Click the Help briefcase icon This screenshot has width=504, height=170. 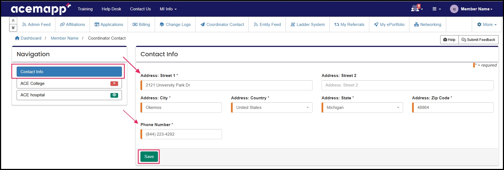445,40
